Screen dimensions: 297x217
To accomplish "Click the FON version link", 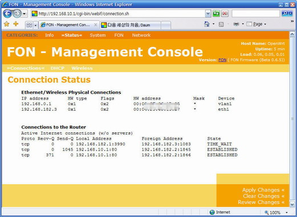I will point(222,60).
